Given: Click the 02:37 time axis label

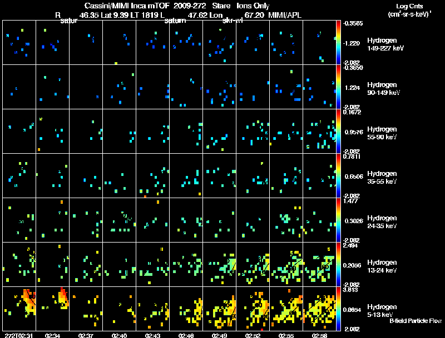Looking at the screenshot, I should point(86,336).
